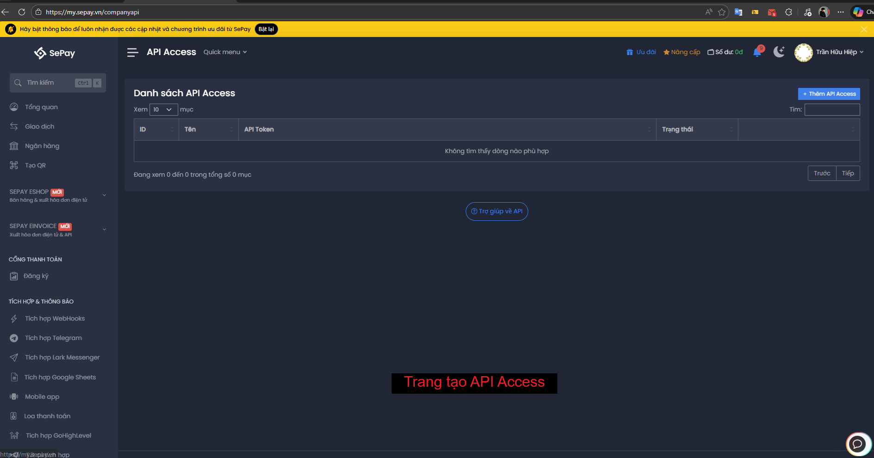Click the Tìm table search field
The image size is (874, 458).
tap(832, 110)
